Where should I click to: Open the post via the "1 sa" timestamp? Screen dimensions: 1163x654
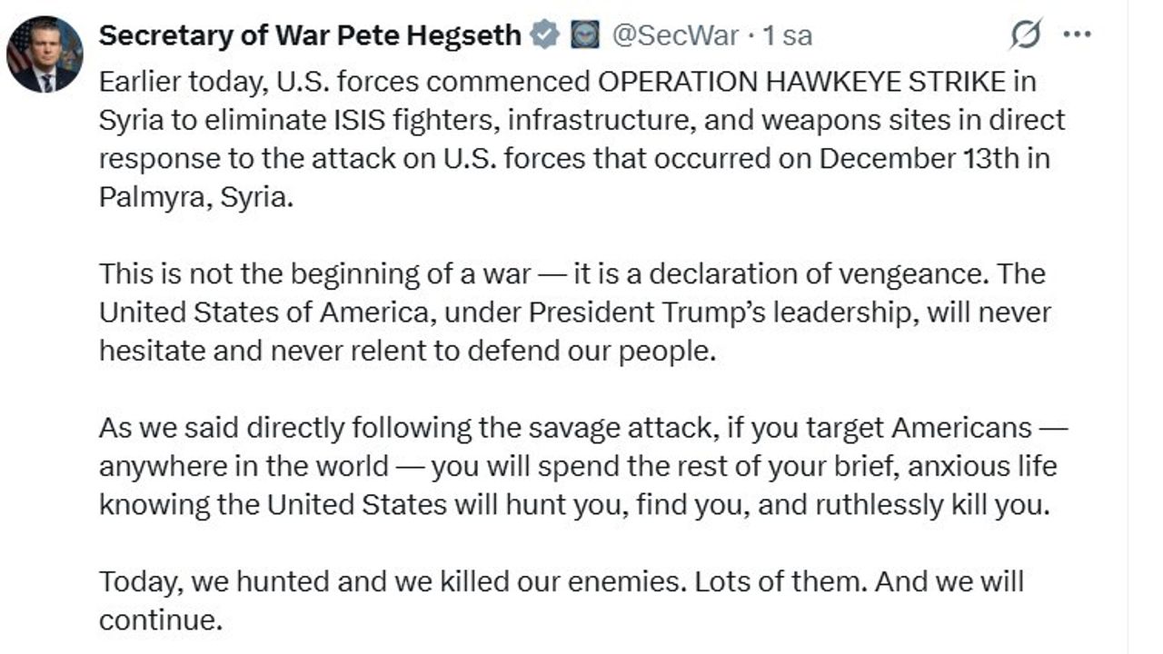pos(788,35)
